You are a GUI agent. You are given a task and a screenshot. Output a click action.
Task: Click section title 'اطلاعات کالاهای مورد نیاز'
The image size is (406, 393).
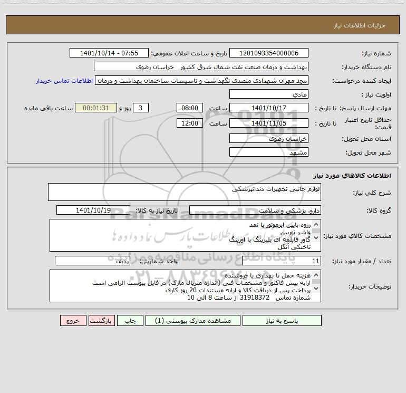[352, 176]
